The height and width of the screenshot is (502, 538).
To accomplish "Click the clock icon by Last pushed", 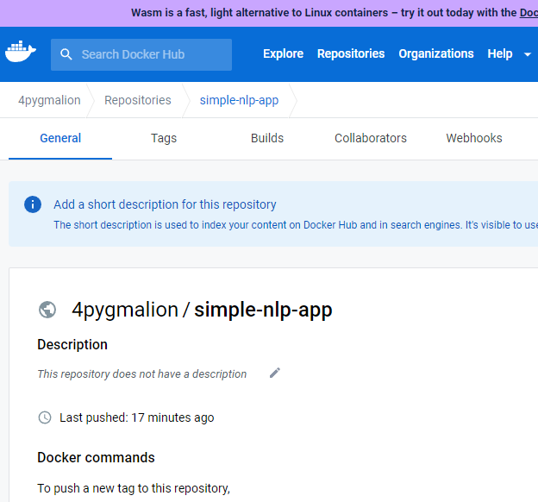I will click(x=45, y=417).
